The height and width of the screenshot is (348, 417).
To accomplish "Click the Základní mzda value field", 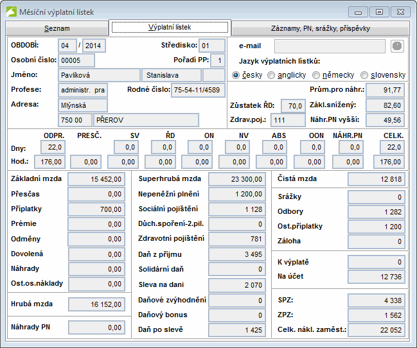I will (96, 178).
